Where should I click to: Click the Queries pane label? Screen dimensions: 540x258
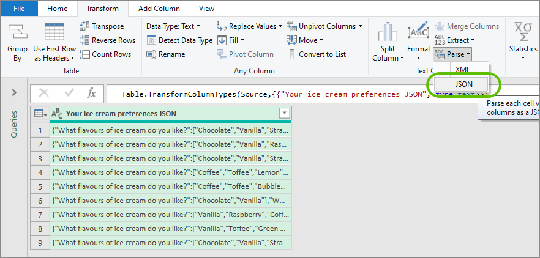tap(13, 124)
